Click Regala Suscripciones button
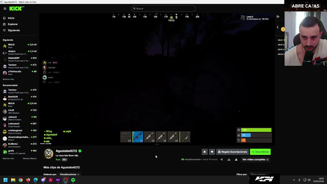The width and height of the screenshot is (327, 184). point(232,152)
